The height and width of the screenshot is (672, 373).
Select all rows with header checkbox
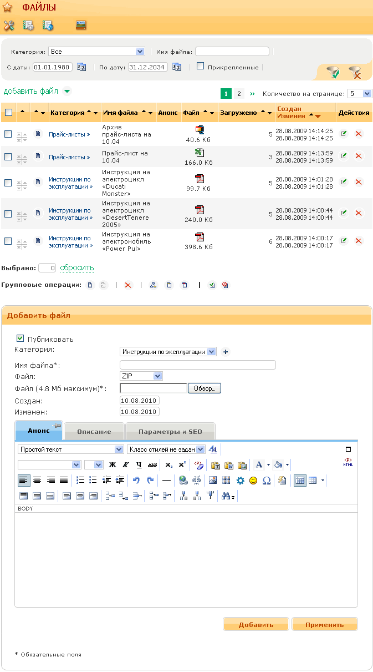point(8,113)
